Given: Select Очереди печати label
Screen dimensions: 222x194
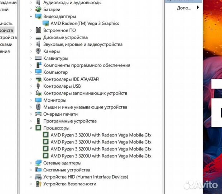Looking at the screenshot, I should (61, 114).
